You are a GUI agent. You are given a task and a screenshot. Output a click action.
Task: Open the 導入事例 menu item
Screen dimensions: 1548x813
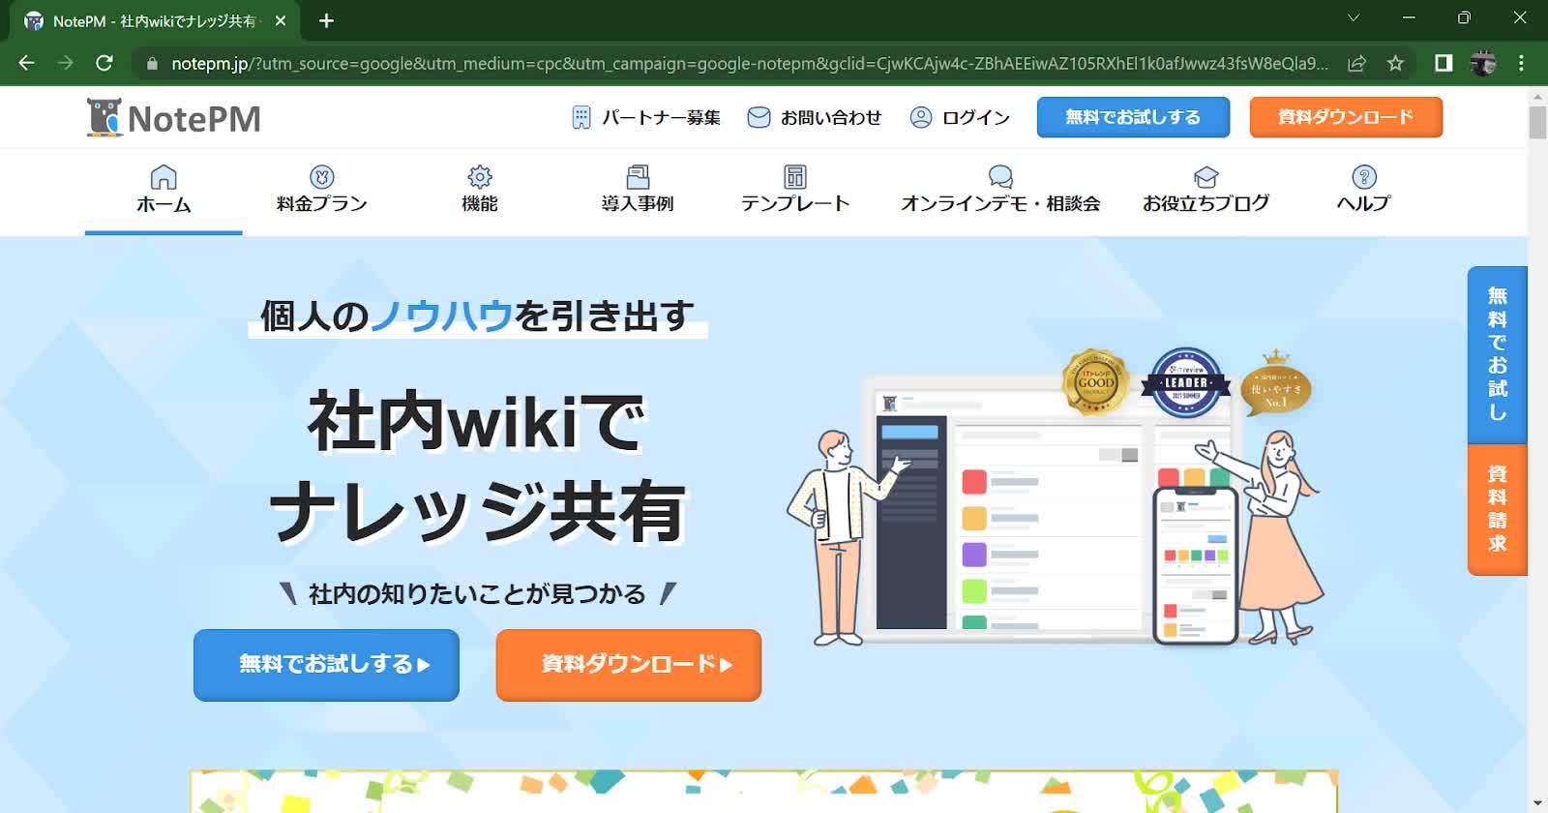click(x=638, y=204)
